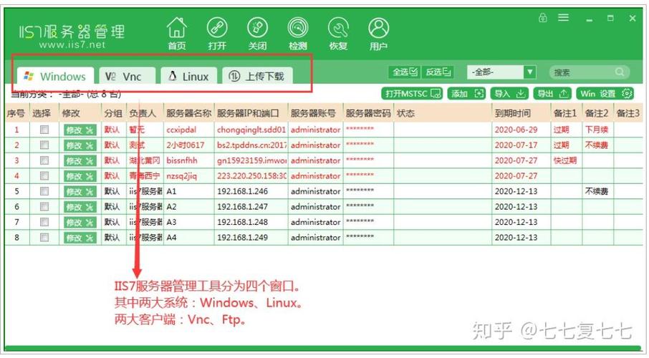Select the 192.168.1.247 IP cell
The height and width of the screenshot is (358, 649).
tap(251, 206)
